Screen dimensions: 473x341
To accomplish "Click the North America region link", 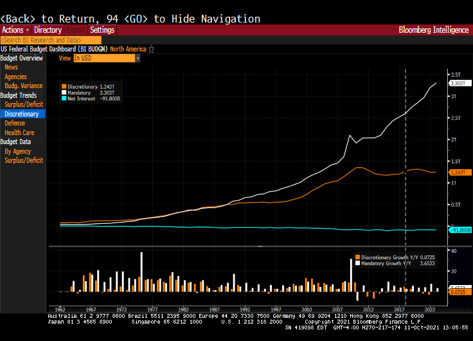I will pos(128,49).
